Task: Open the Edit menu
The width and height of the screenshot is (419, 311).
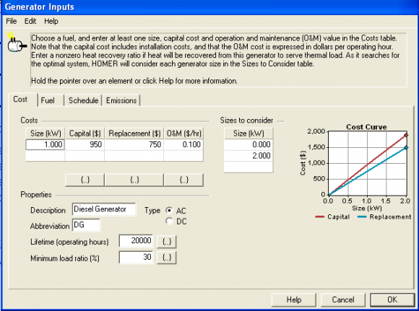Action: (x=30, y=21)
